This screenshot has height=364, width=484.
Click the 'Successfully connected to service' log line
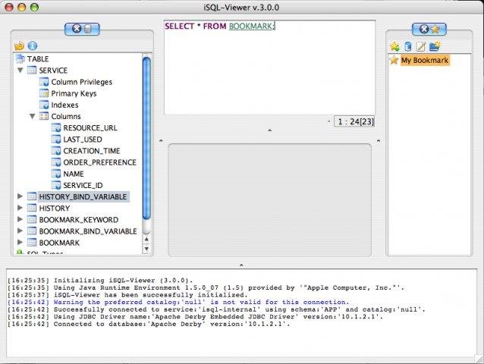point(216,309)
